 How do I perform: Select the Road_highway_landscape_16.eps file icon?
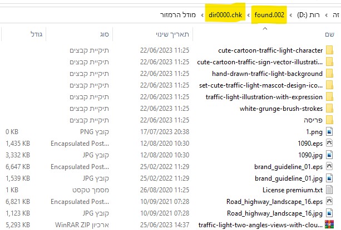pyautogui.click(x=329, y=201)
